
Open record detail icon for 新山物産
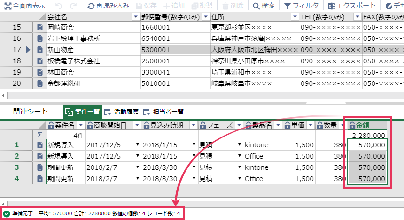click(40, 50)
